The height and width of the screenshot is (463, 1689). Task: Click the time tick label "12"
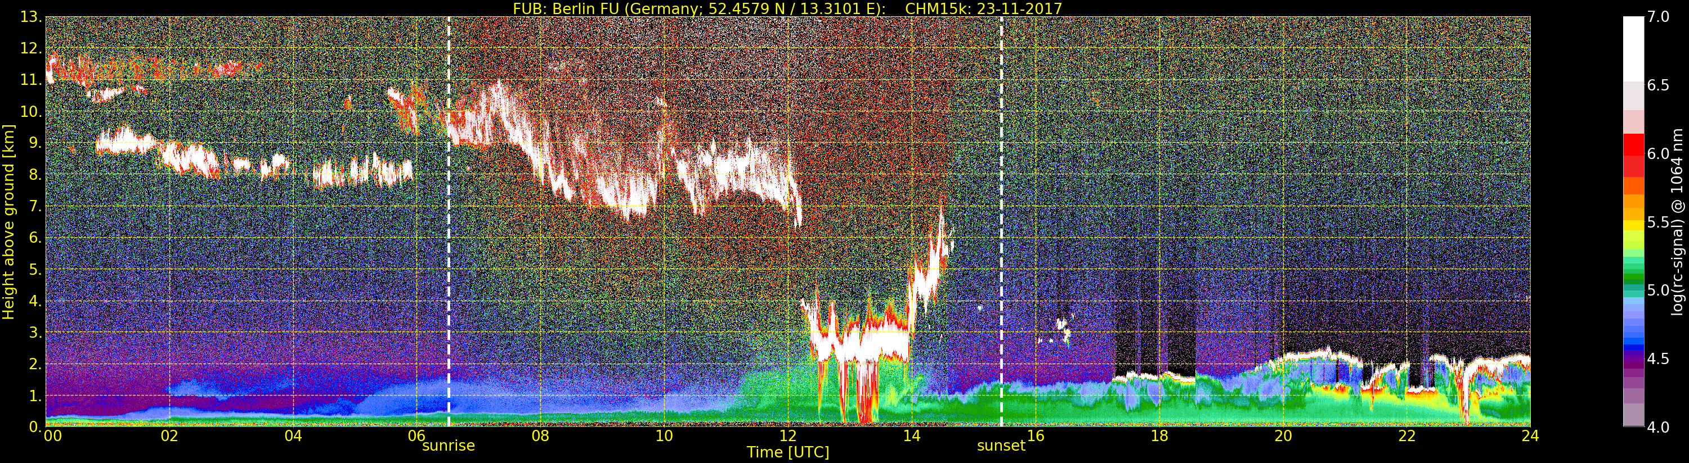[788, 436]
